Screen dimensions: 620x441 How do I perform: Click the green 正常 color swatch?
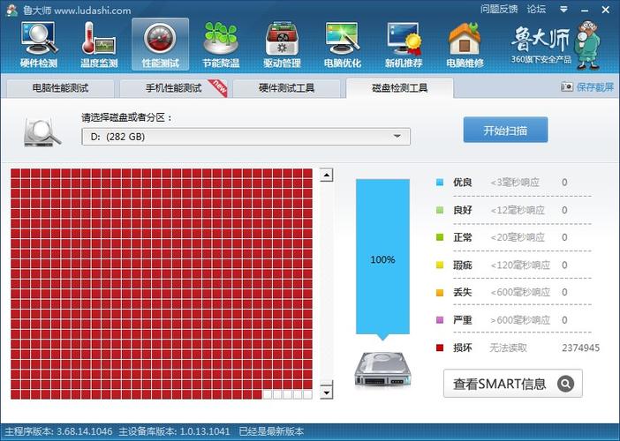click(440, 237)
